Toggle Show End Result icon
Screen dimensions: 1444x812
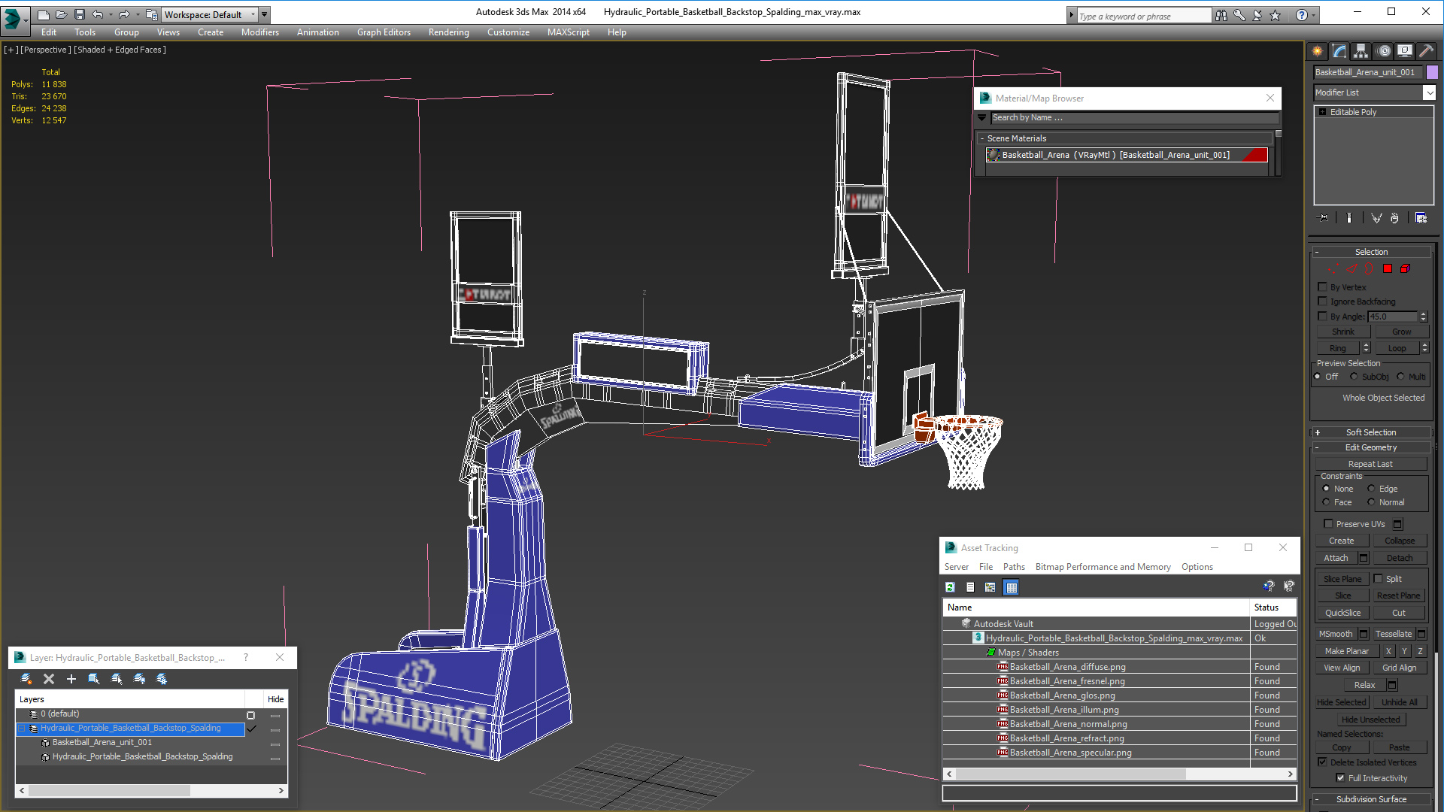click(x=1349, y=218)
